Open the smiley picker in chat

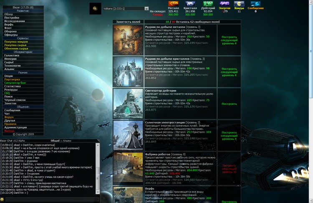[x=2, y=200]
